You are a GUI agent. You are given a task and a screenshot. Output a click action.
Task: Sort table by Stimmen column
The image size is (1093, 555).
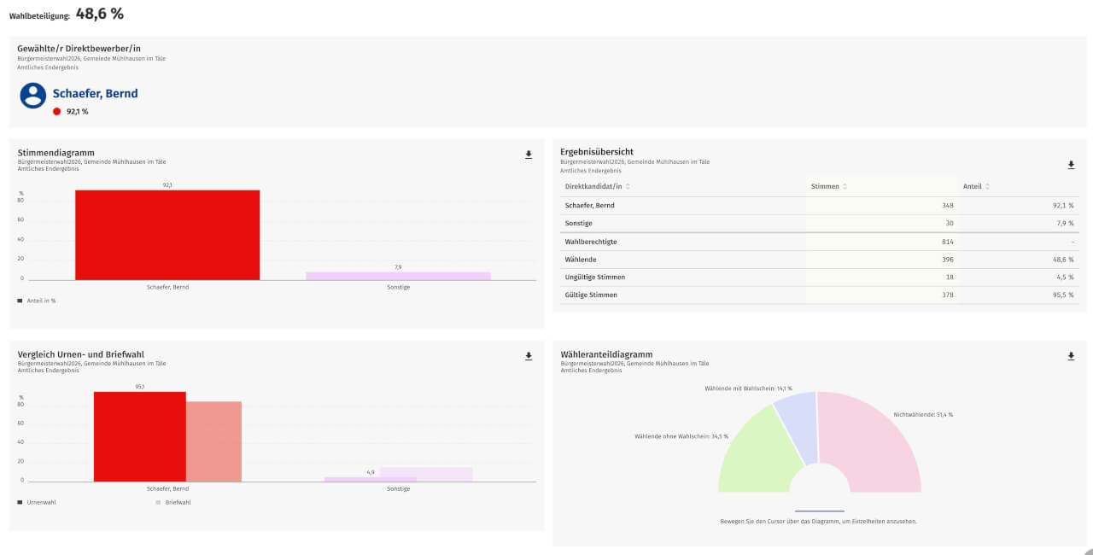click(845, 186)
